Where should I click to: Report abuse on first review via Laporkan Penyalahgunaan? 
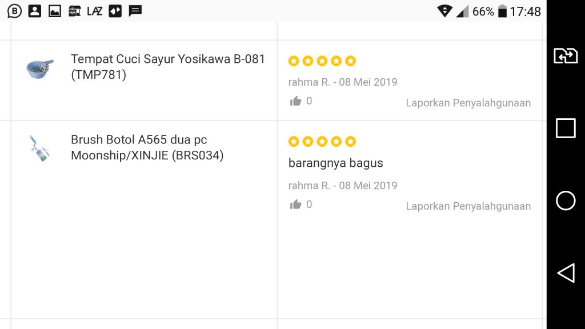[468, 103]
